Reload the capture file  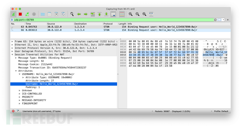[x=63, y=14]
